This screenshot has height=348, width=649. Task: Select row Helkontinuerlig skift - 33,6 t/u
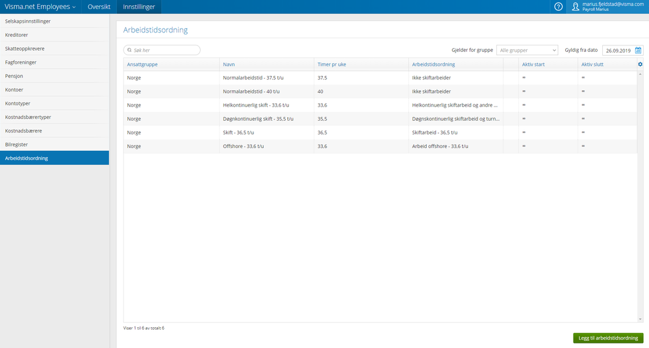point(380,105)
